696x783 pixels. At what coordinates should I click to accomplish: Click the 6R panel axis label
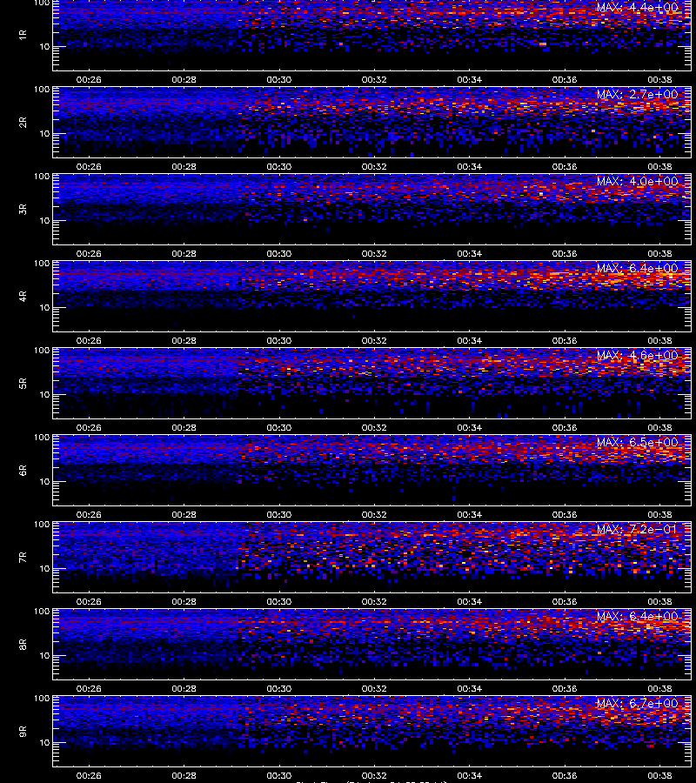23,471
